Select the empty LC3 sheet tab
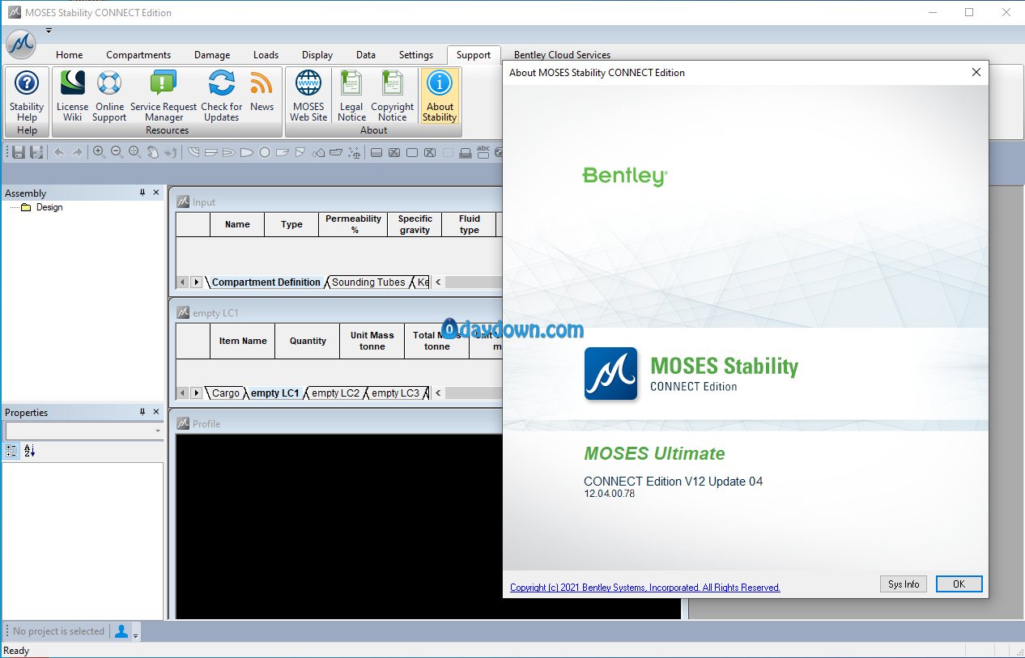 pyautogui.click(x=395, y=393)
